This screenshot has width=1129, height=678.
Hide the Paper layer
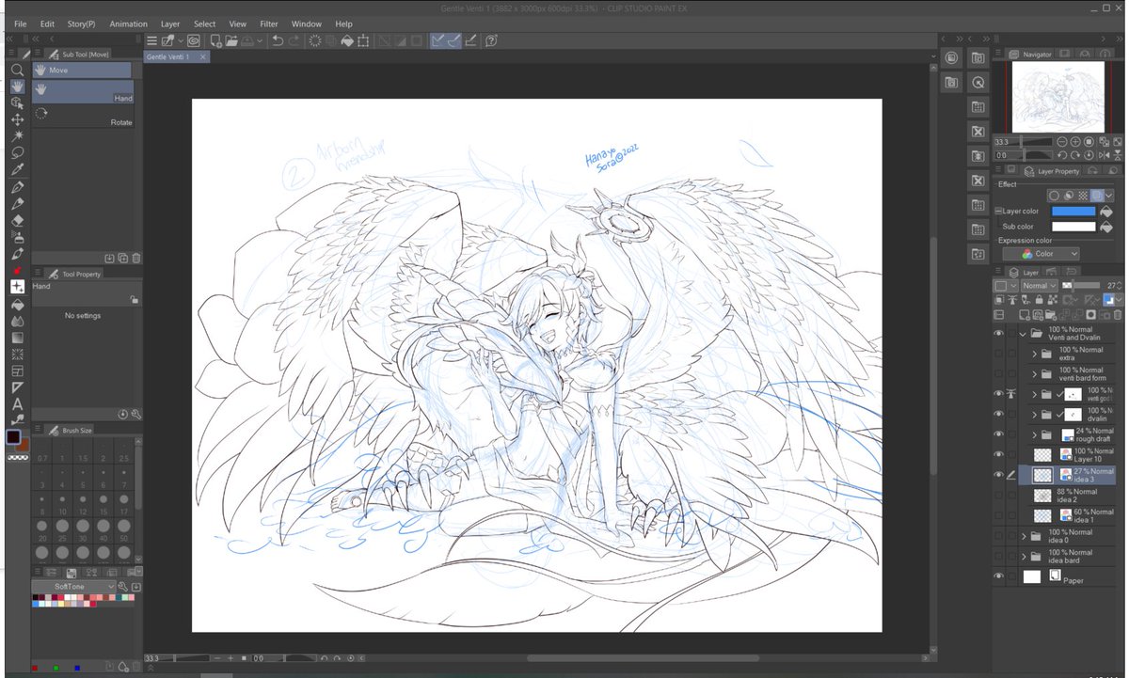tap(999, 576)
